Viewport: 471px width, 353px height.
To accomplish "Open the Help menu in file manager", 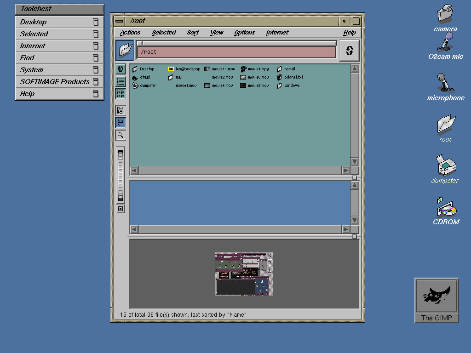I will 350,33.
